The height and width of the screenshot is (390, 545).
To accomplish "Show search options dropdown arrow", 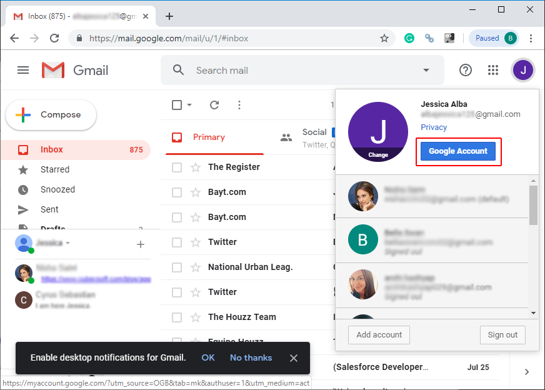I will point(426,70).
